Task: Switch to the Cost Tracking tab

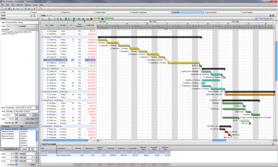Action: [257, 12]
